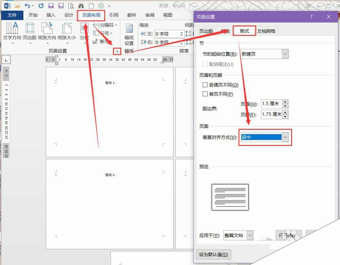This screenshot has width=340, height=265.
Task: Select the 版式 tab in dialog
Action: pos(244,31)
